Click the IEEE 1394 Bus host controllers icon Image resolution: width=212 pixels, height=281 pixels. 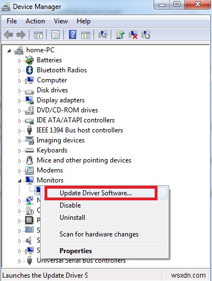coord(29,130)
